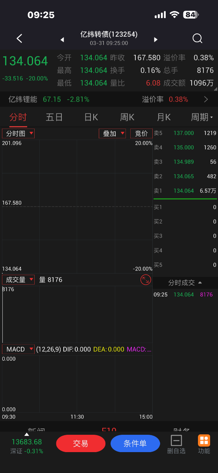The width and height of the screenshot is (218, 473).
Task: Select the 买4 bid row
Action: tap(185, 250)
